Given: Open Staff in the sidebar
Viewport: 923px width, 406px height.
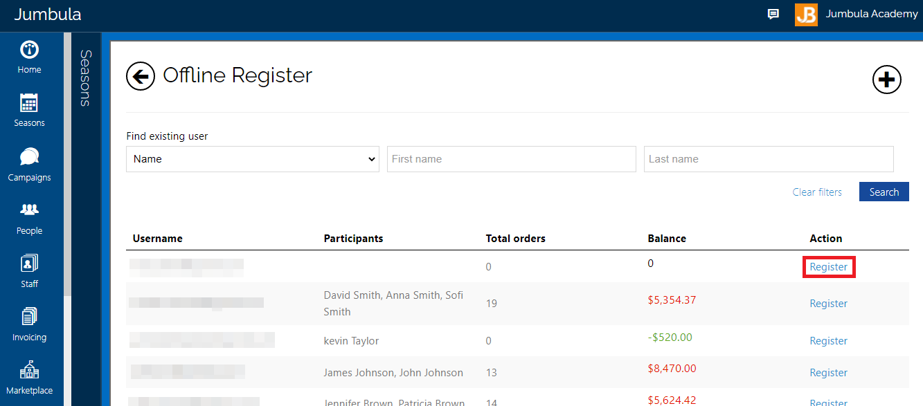Looking at the screenshot, I should (29, 272).
